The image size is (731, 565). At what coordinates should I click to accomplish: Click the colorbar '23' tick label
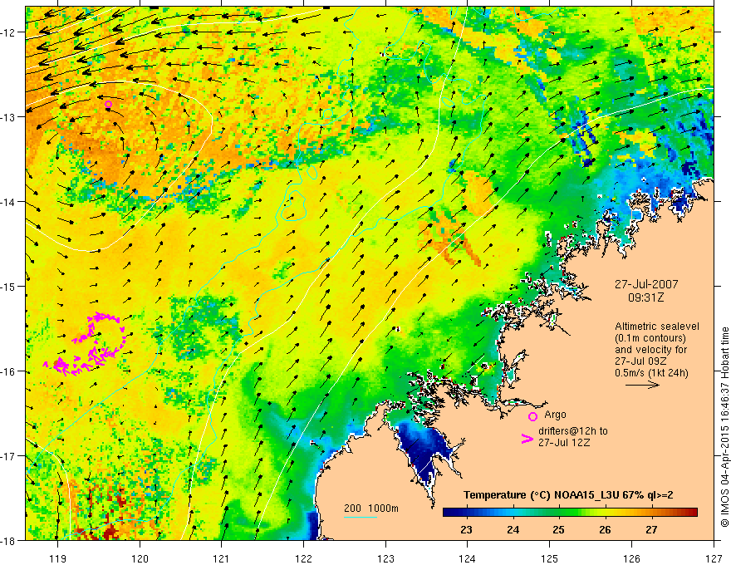click(x=467, y=529)
